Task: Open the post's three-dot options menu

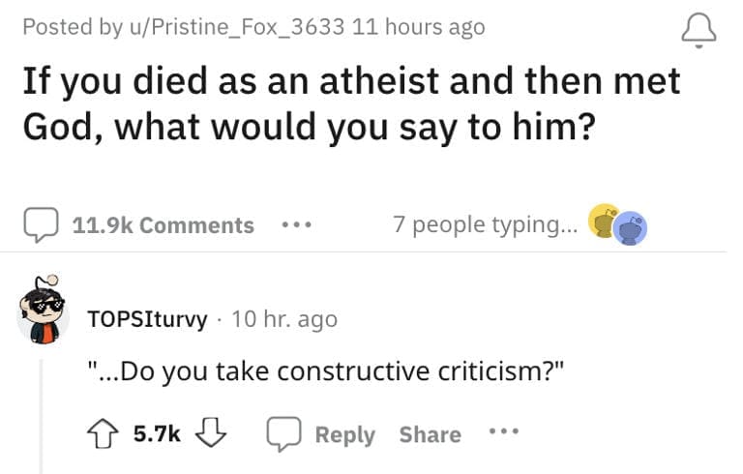Action: pyautogui.click(x=294, y=225)
